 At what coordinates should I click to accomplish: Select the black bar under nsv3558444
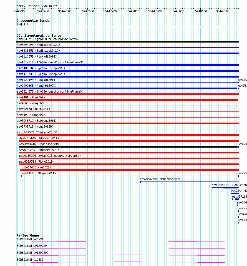[128, 147]
